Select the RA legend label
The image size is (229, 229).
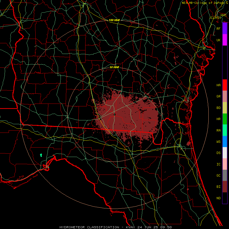[219, 131]
